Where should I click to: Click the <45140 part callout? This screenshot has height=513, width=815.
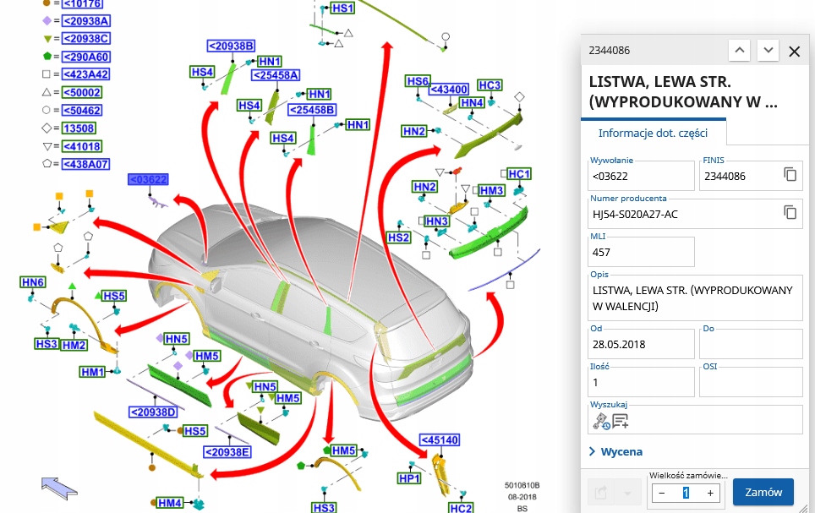pyautogui.click(x=440, y=440)
